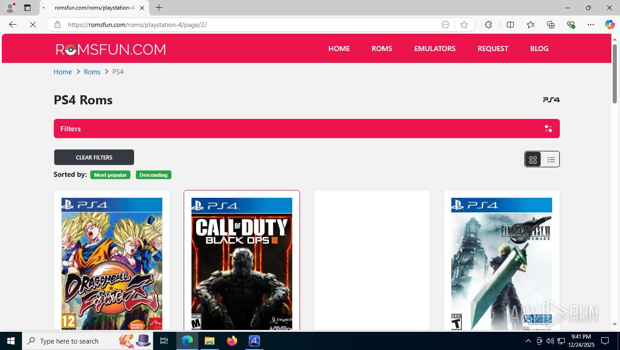Image resolution: width=620 pixels, height=350 pixels.
Task: Open the REQUEST menu item
Action: tap(493, 48)
